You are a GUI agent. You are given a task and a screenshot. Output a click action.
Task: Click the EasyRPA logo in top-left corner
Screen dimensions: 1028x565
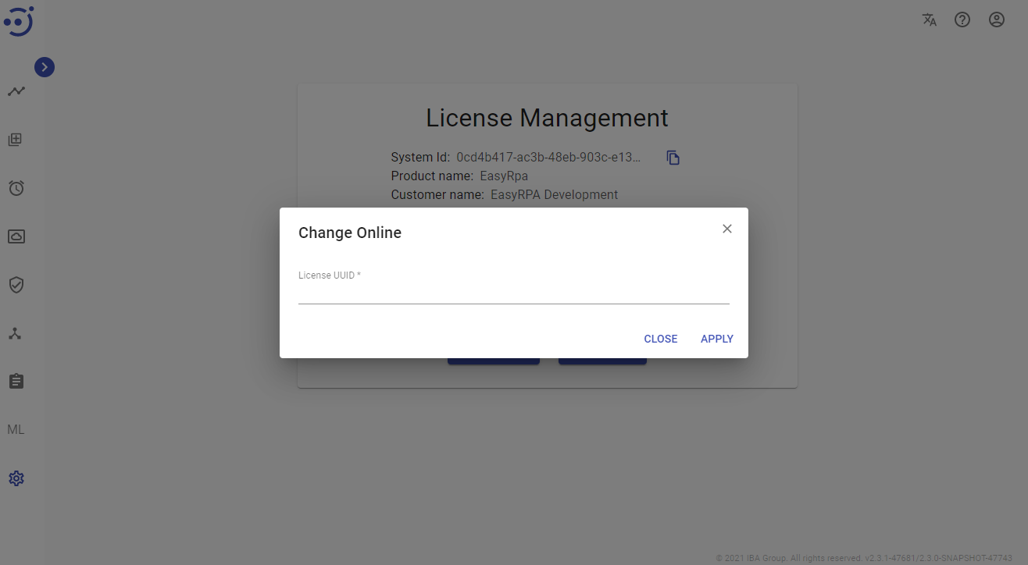click(x=19, y=21)
